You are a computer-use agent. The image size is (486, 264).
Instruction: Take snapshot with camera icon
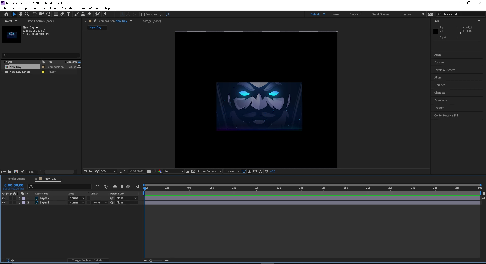[149, 171]
